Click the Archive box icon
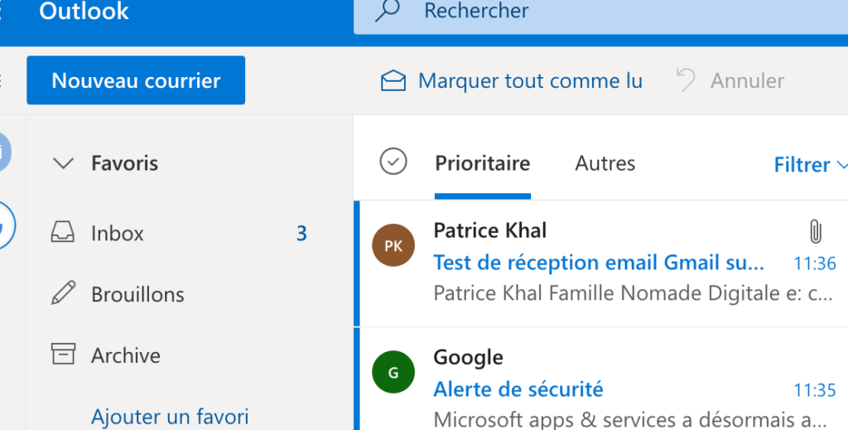The image size is (848, 430). 63,354
